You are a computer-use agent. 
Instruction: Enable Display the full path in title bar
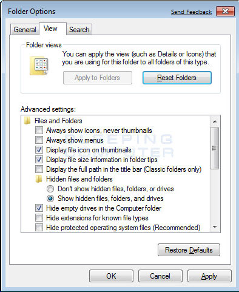point(39,169)
